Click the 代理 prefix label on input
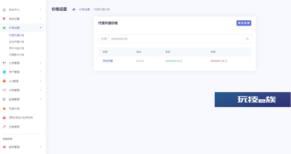 103,39
